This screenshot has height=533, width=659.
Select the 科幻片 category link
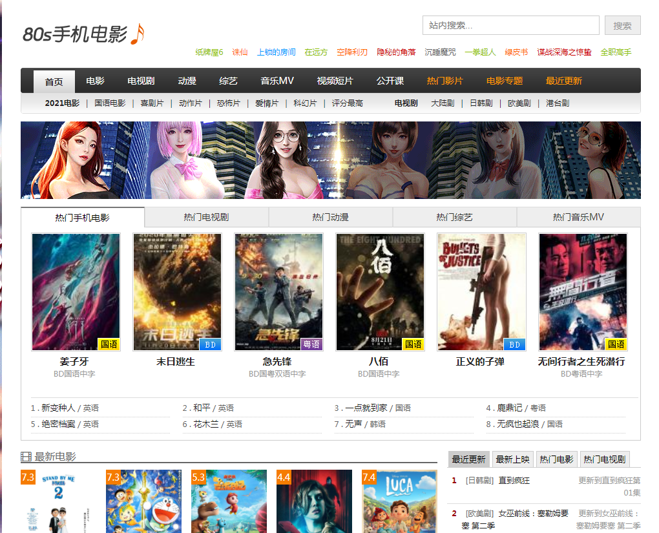(x=305, y=103)
